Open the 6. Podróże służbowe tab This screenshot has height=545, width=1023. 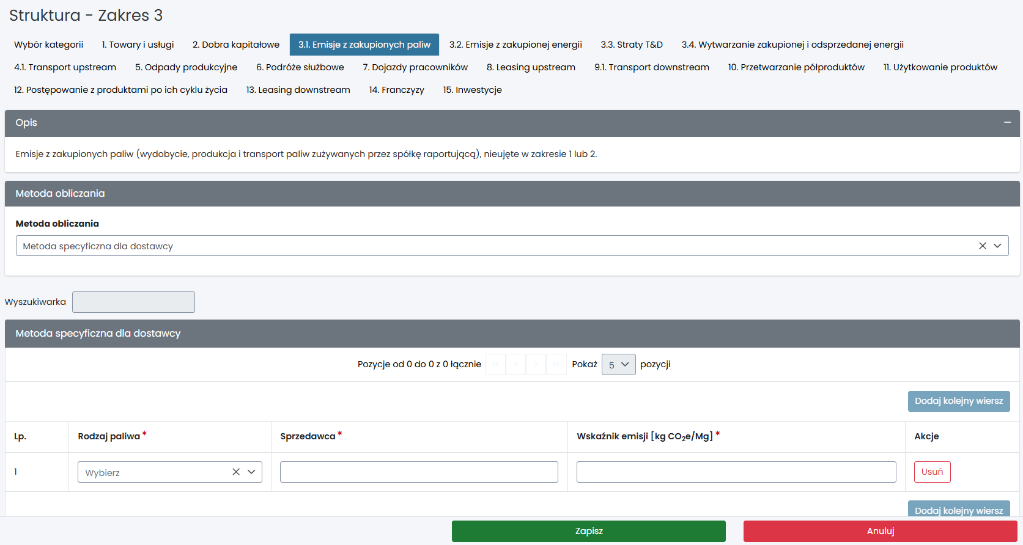click(x=300, y=67)
